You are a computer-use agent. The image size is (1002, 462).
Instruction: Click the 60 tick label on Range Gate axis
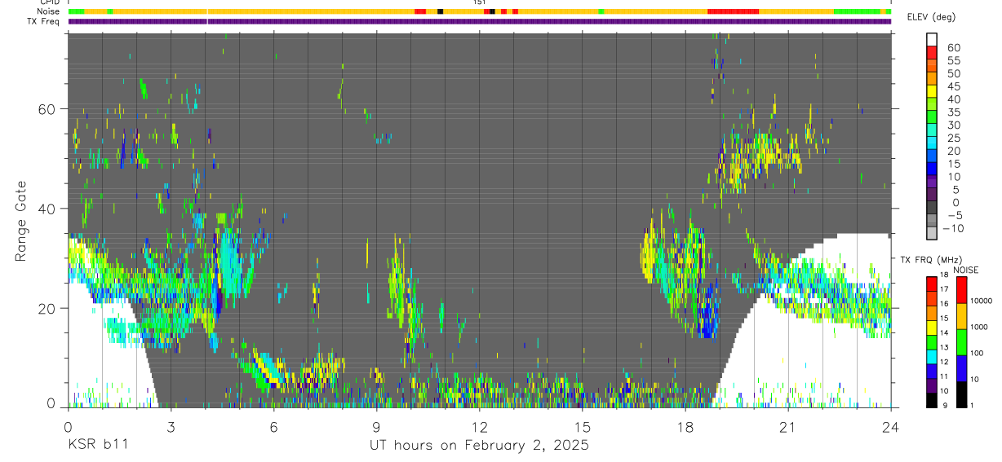point(48,109)
